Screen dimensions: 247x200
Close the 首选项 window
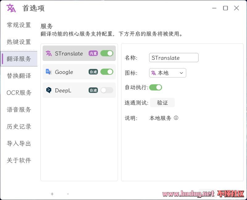click(237, 8)
